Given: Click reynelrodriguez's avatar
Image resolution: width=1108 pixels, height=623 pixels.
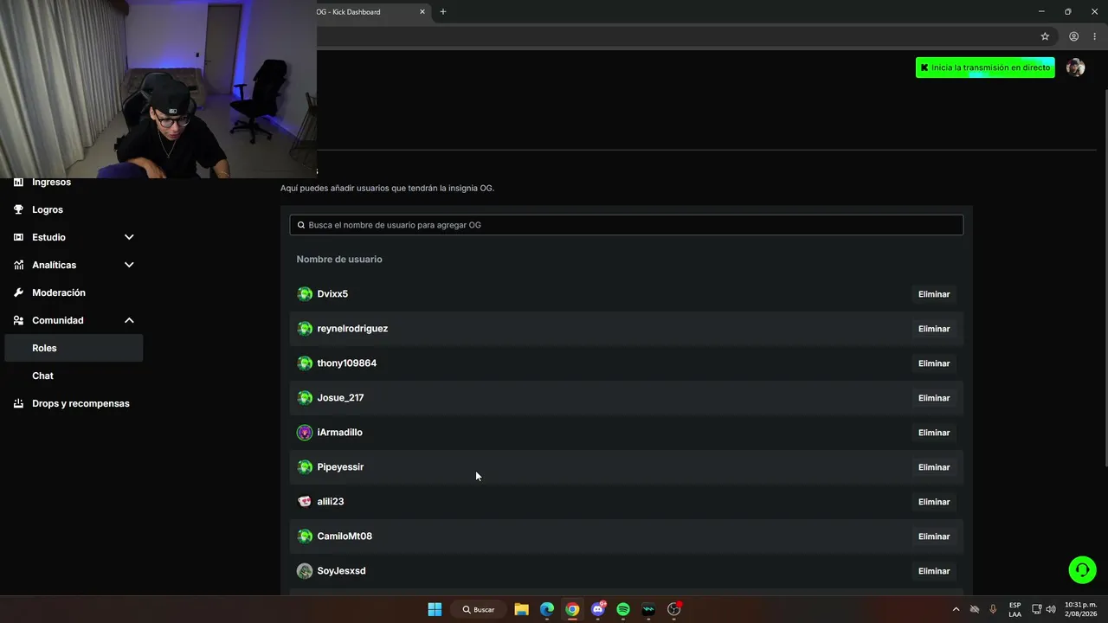Looking at the screenshot, I should (305, 329).
